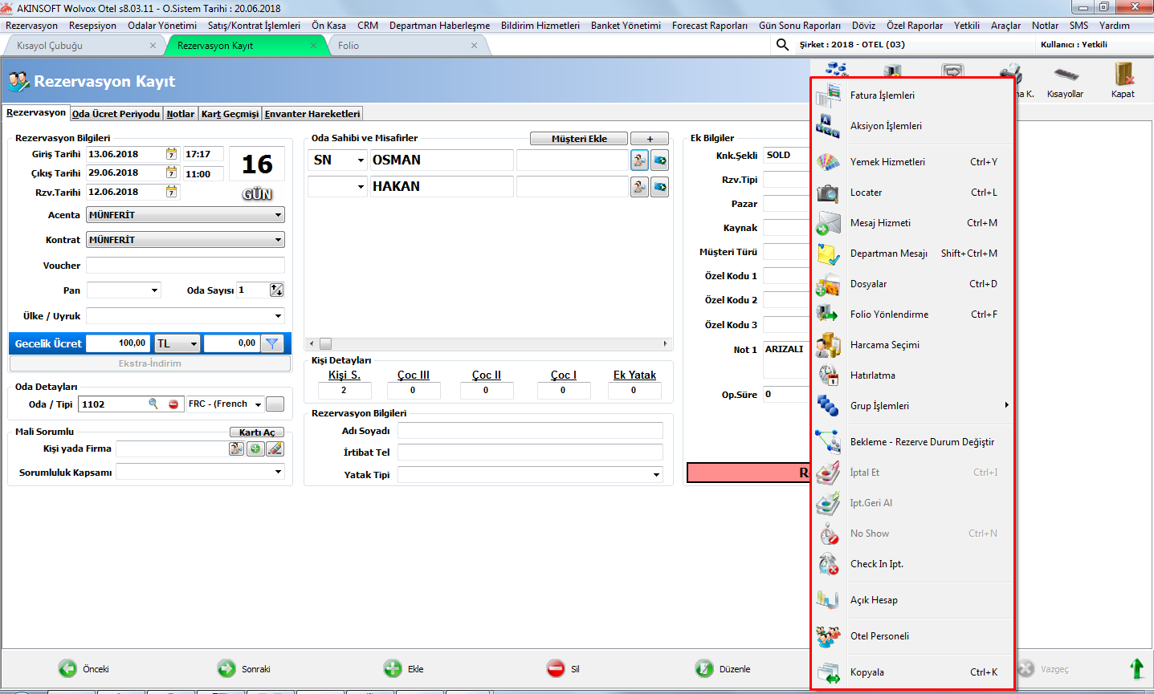The image size is (1154, 694).
Task: Click the Folio Yönlendirme arrow icon
Action: coord(828,315)
